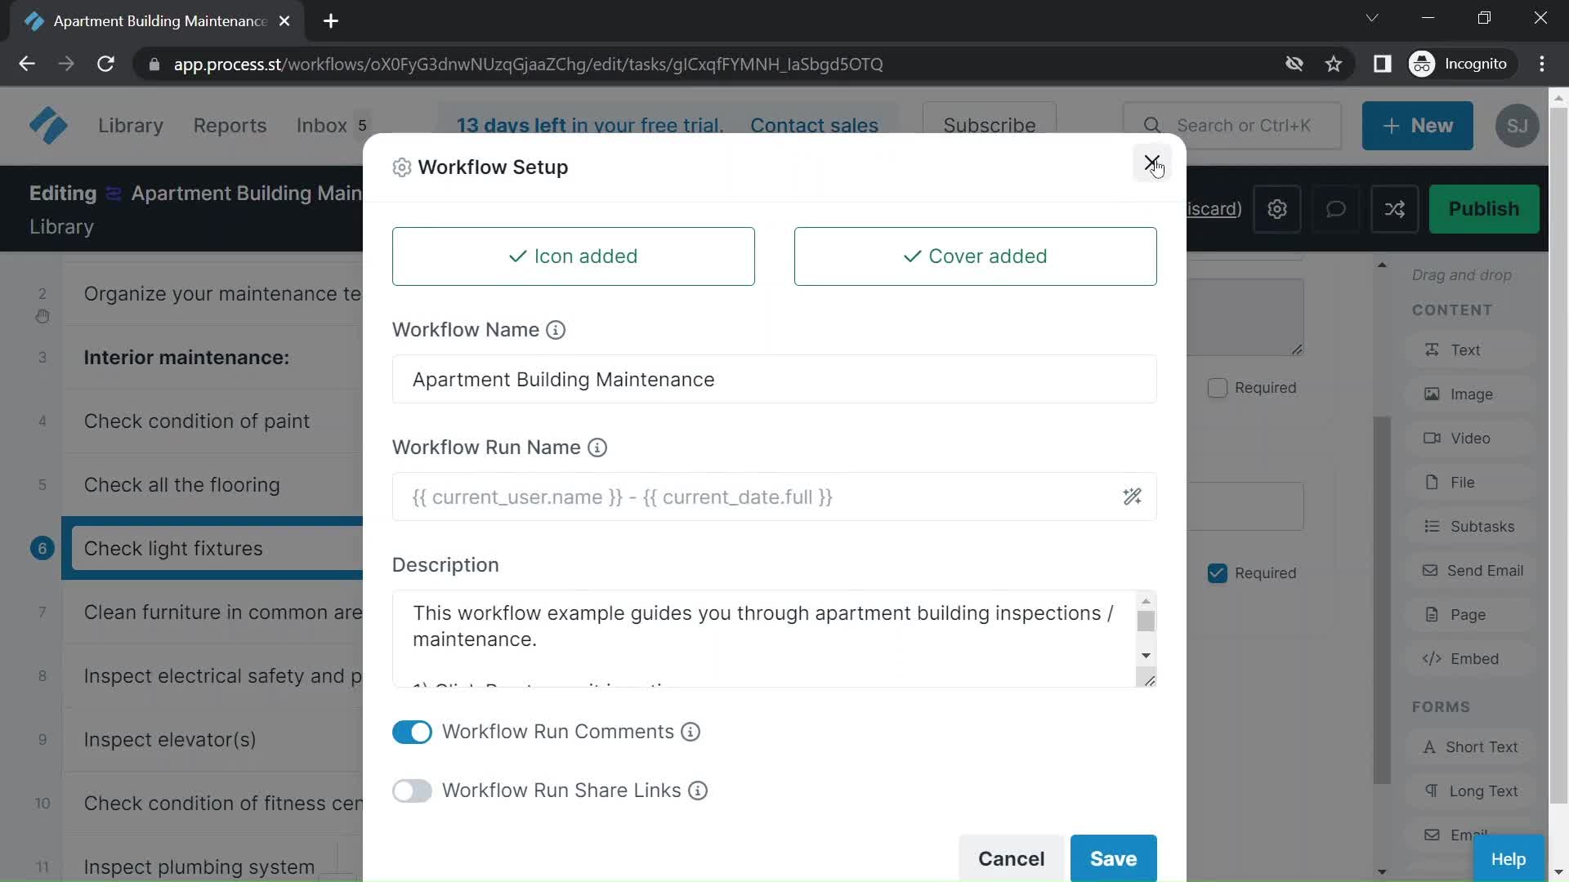Click the edit icon for Workflow Run Name
The height and width of the screenshot is (882, 1569).
pyautogui.click(x=1132, y=497)
